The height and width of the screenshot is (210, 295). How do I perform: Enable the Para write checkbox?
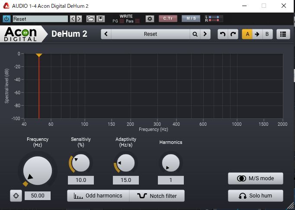[x=138, y=21]
